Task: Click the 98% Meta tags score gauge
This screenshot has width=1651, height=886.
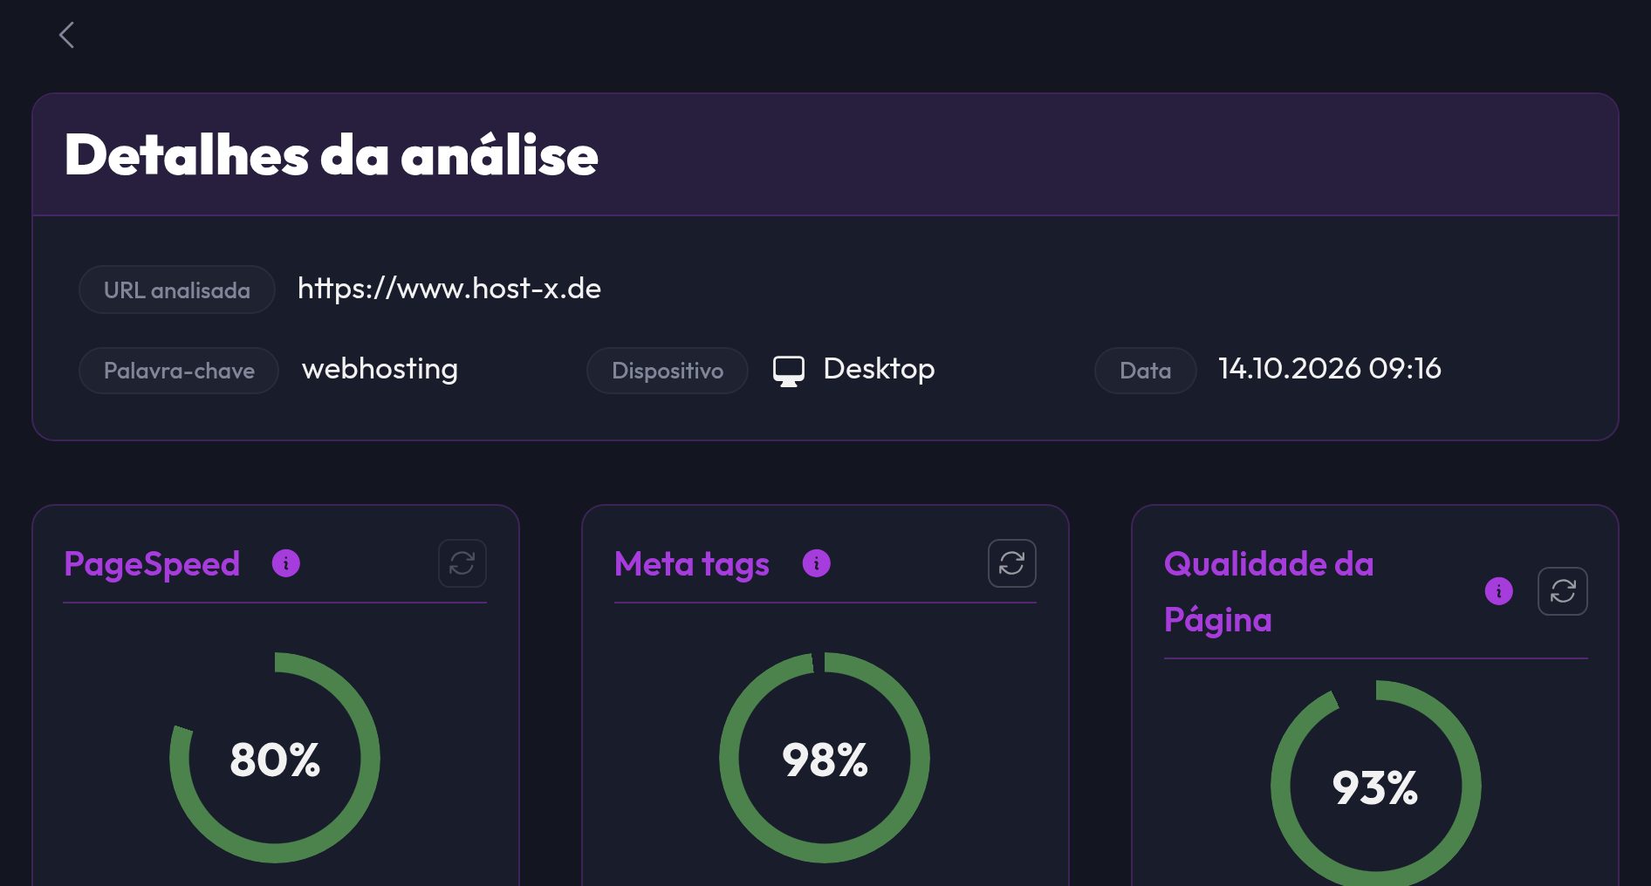Action: (825, 758)
